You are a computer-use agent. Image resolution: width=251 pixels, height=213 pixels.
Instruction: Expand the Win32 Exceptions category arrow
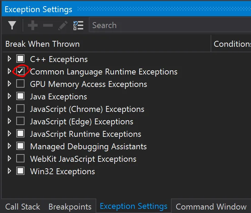[x=9, y=171]
